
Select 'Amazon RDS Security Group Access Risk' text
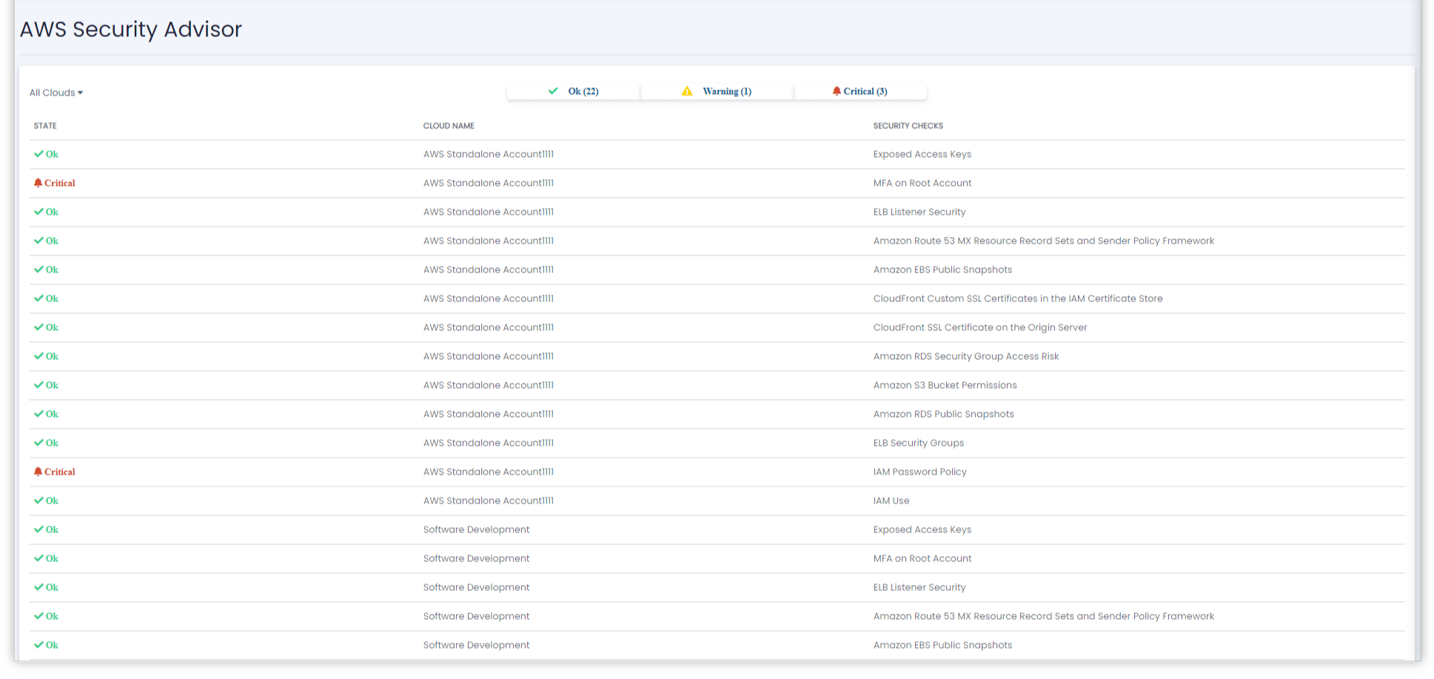[965, 356]
